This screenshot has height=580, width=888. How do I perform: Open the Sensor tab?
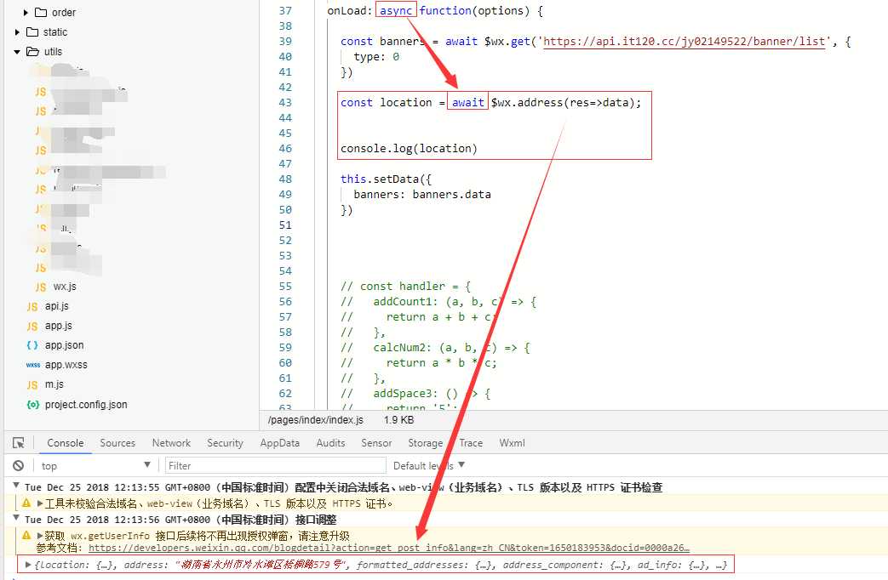pyautogui.click(x=376, y=443)
